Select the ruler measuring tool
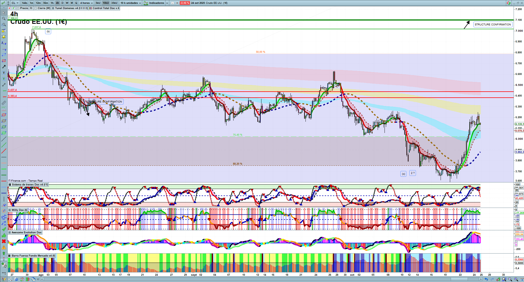Screen dimensions: 524x282 pyautogui.click(x=4, y=103)
